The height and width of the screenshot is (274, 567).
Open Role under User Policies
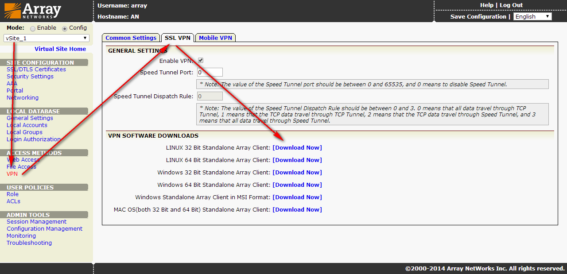click(x=13, y=194)
